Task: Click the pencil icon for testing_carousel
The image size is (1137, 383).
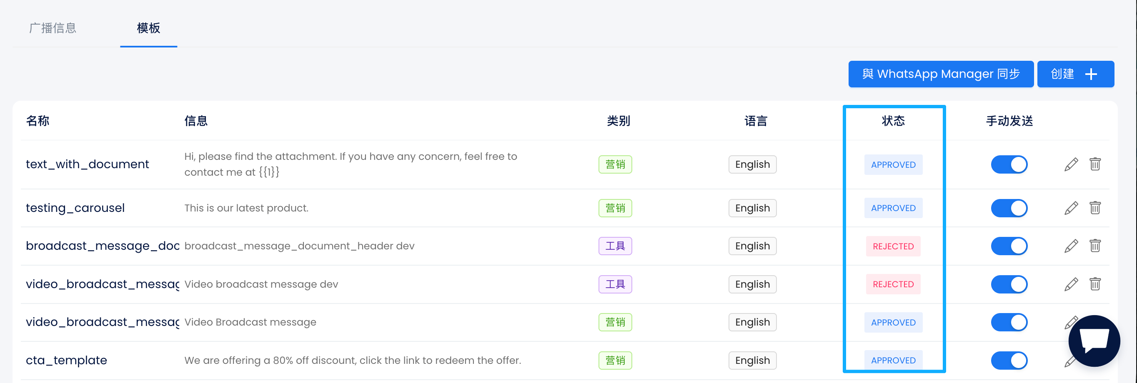Action: tap(1071, 208)
